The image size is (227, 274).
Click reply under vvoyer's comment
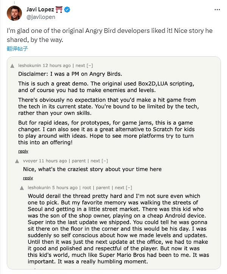[28, 178]
